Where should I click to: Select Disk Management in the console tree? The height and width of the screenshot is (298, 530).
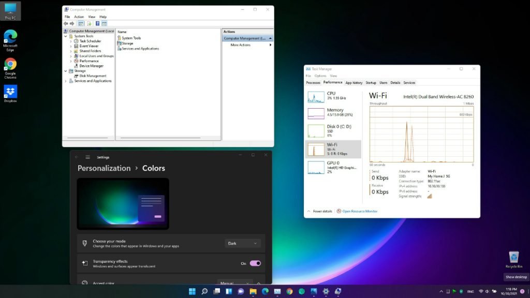pyautogui.click(x=93, y=76)
